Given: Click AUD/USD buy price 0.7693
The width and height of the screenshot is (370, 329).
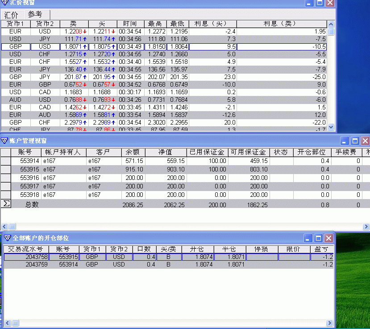Looking at the screenshot, I should point(103,100).
